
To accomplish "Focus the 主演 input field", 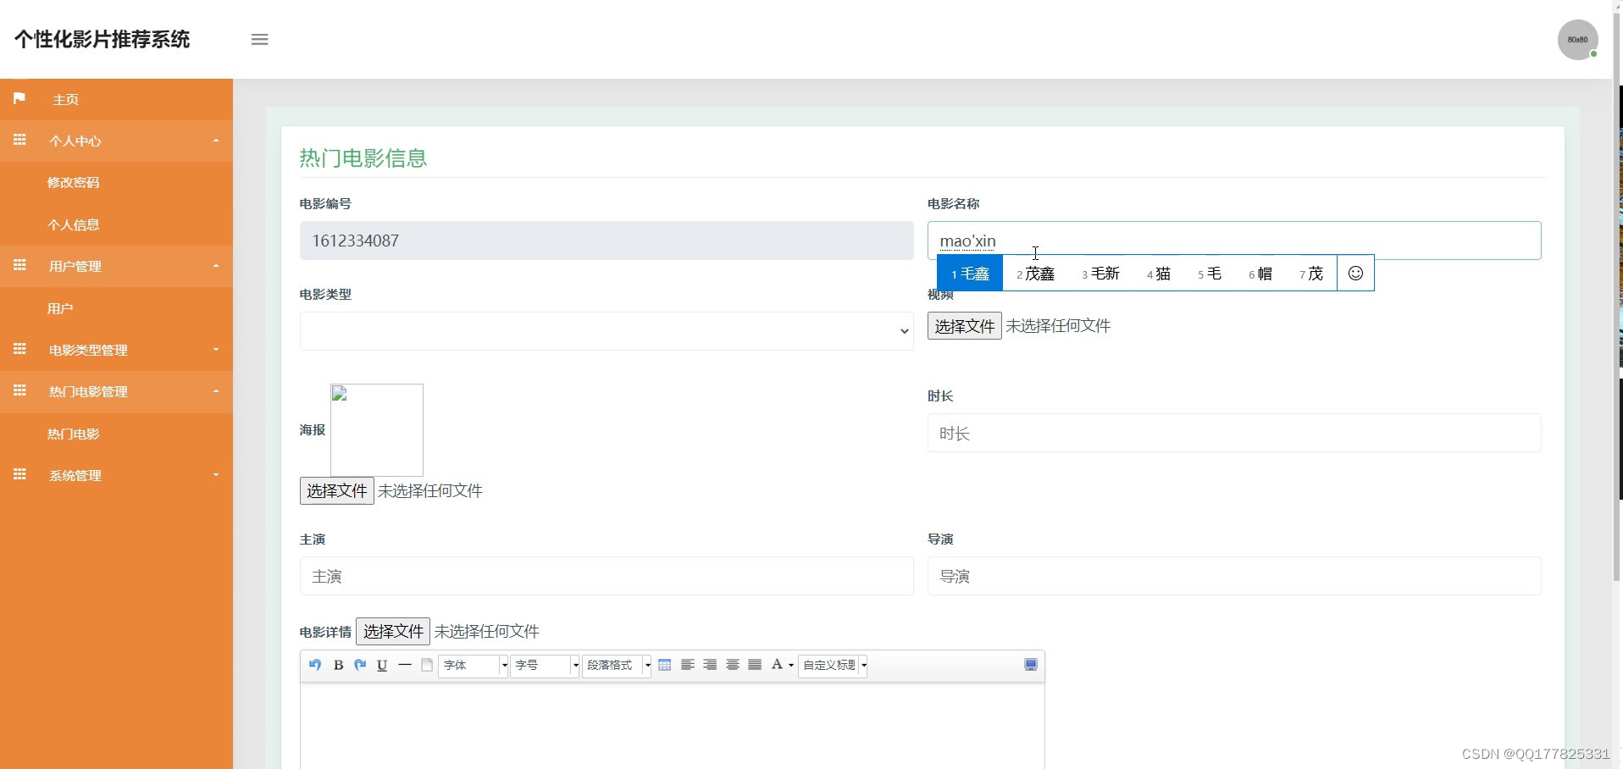I will [x=607, y=576].
